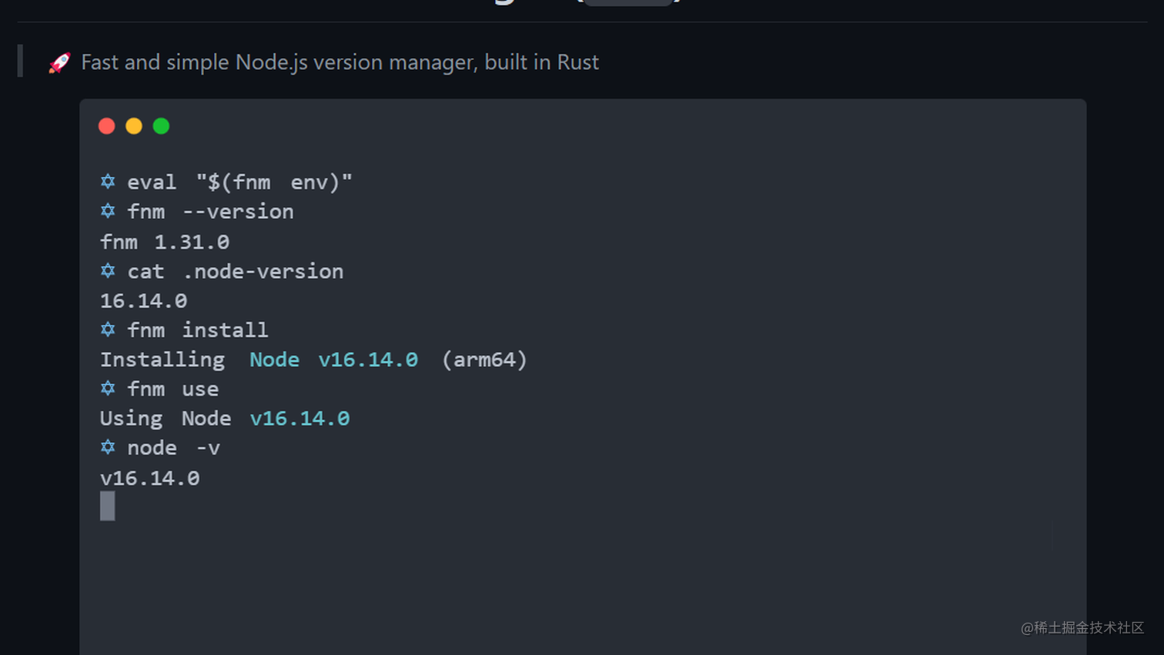The height and width of the screenshot is (655, 1164).
Task: Click the prompt icon next to 'fnm install'
Action: (107, 329)
